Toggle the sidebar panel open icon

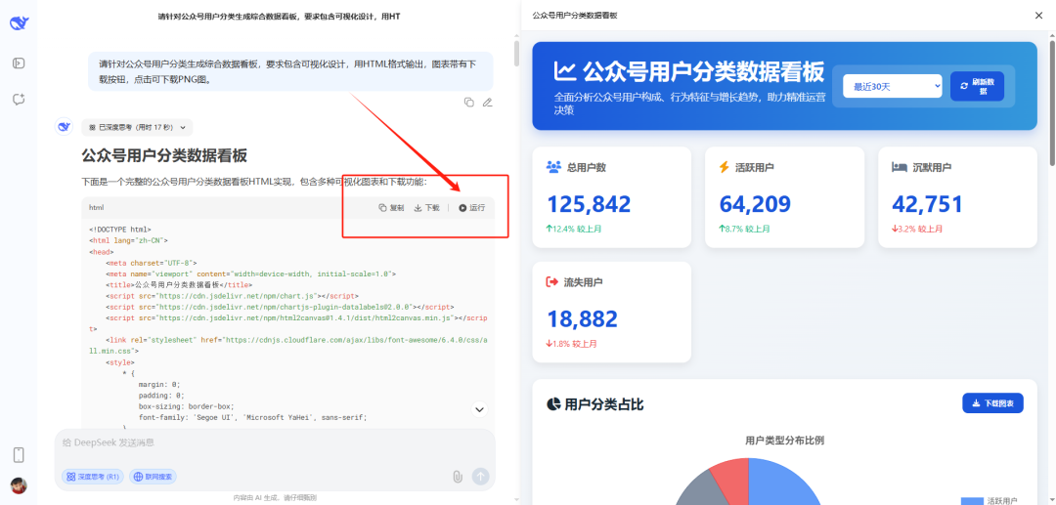[x=19, y=63]
